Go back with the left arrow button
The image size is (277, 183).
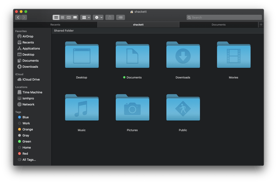point(18,17)
